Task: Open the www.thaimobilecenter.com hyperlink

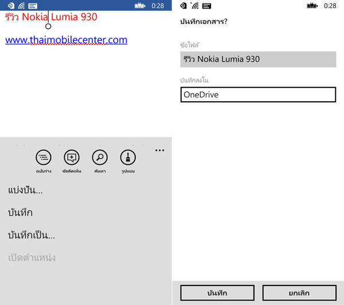Action: 67,40
